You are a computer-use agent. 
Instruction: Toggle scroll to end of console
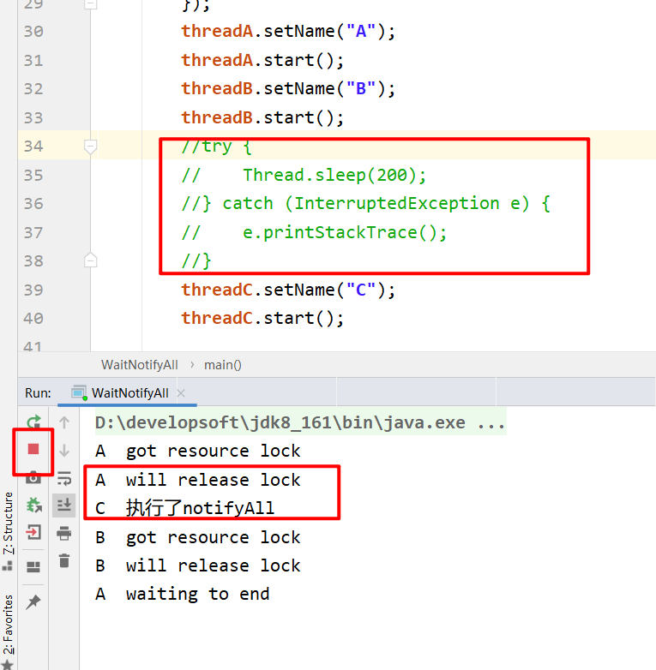pos(64,505)
